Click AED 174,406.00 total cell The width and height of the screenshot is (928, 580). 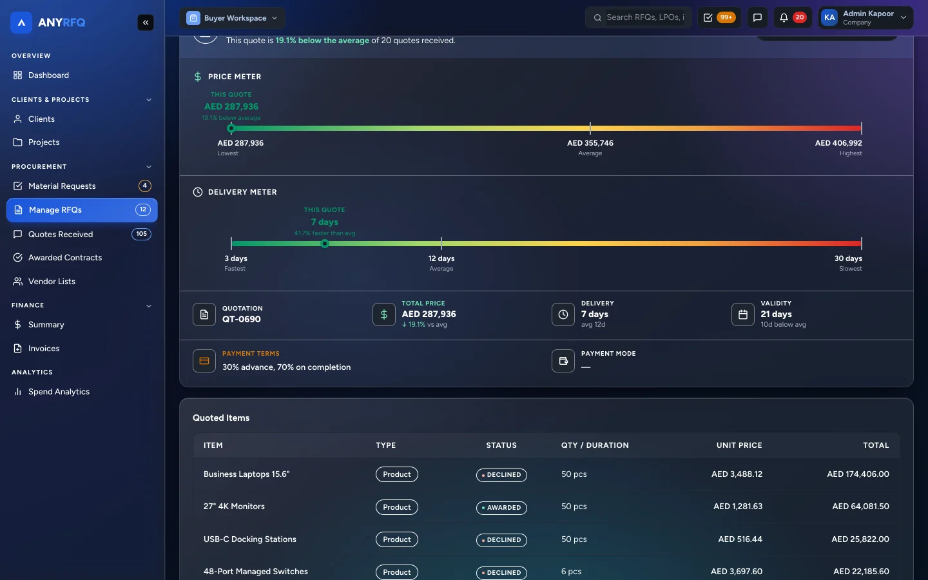pos(858,474)
